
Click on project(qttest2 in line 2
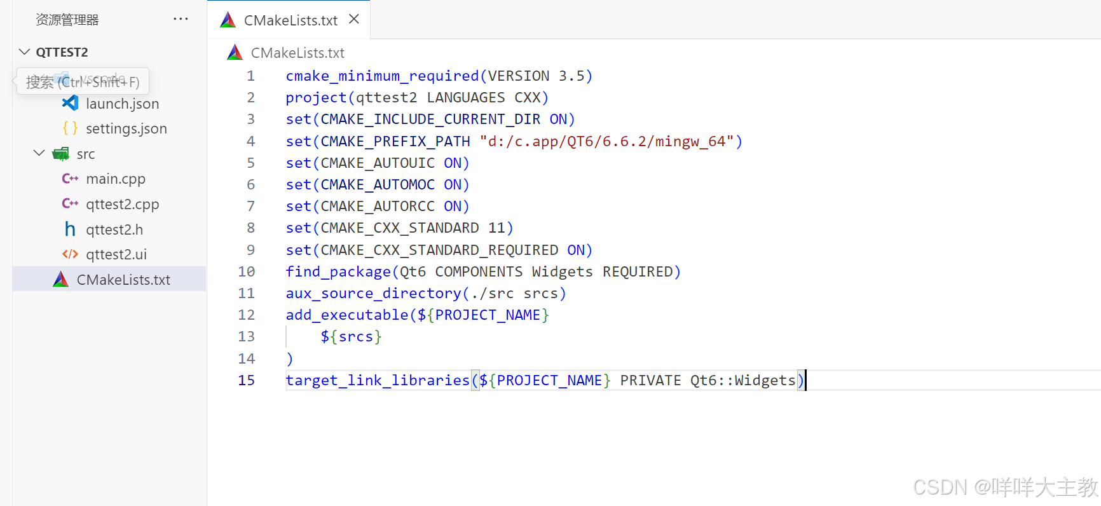point(352,97)
